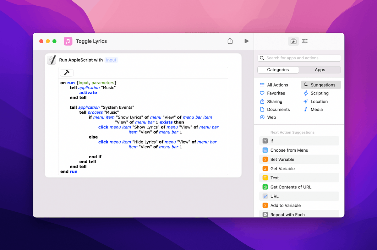The image size is (377, 250).
Task: Click the If action icon
Action: click(x=265, y=141)
